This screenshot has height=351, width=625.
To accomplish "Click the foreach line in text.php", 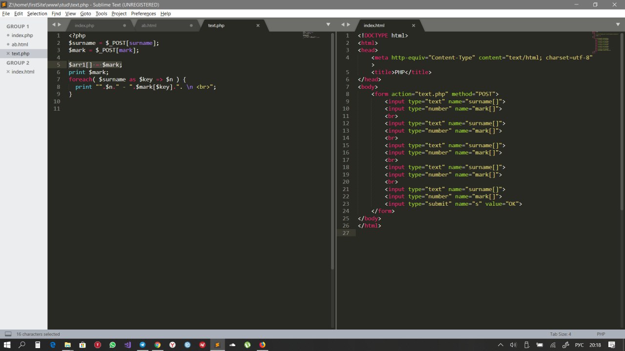I will pyautogui.click(x=127, y=79).
